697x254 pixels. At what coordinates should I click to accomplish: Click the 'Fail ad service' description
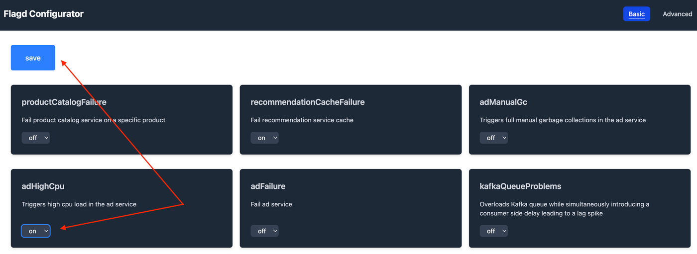[x=271, y=204]
